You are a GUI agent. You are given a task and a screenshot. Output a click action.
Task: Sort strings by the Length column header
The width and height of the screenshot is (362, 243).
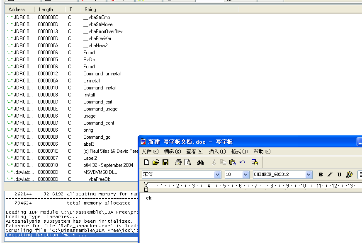(50, 10)
